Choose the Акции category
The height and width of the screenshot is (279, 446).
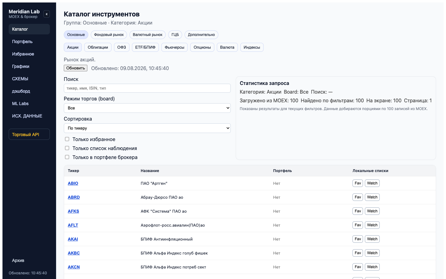click(x=73, y=47)
